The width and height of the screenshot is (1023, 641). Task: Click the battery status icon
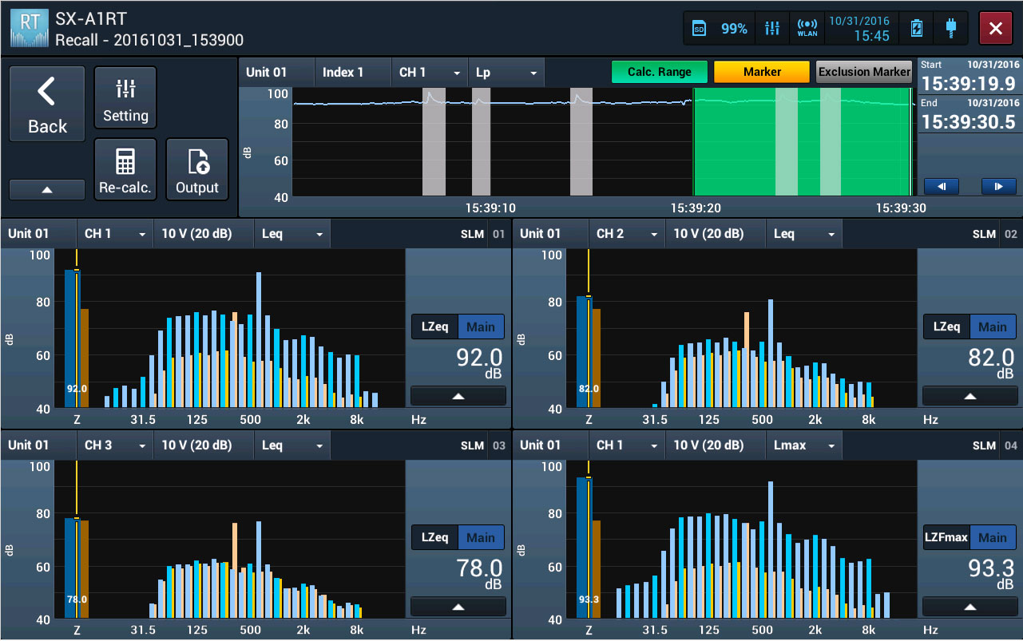[917, 29]
